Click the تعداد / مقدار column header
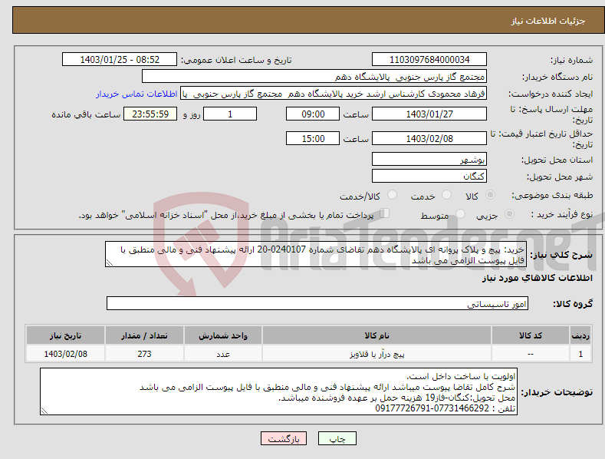The height and width of the screenshot is (459, 605). pyautogui.click(x=144, y=335)
